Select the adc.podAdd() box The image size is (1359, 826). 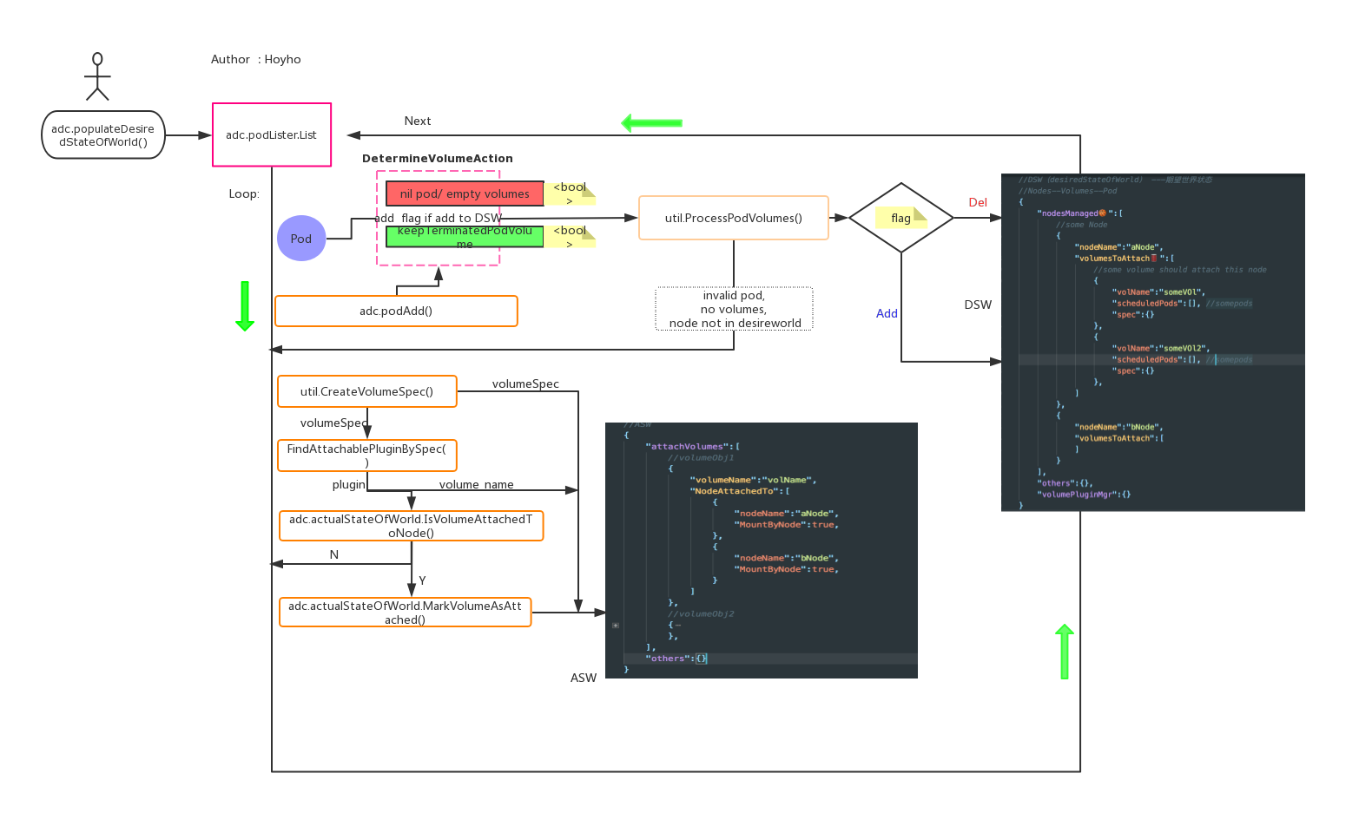[396, 311]
